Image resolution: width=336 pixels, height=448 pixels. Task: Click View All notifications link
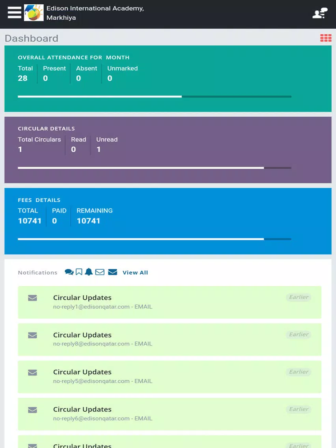point(135,273)
